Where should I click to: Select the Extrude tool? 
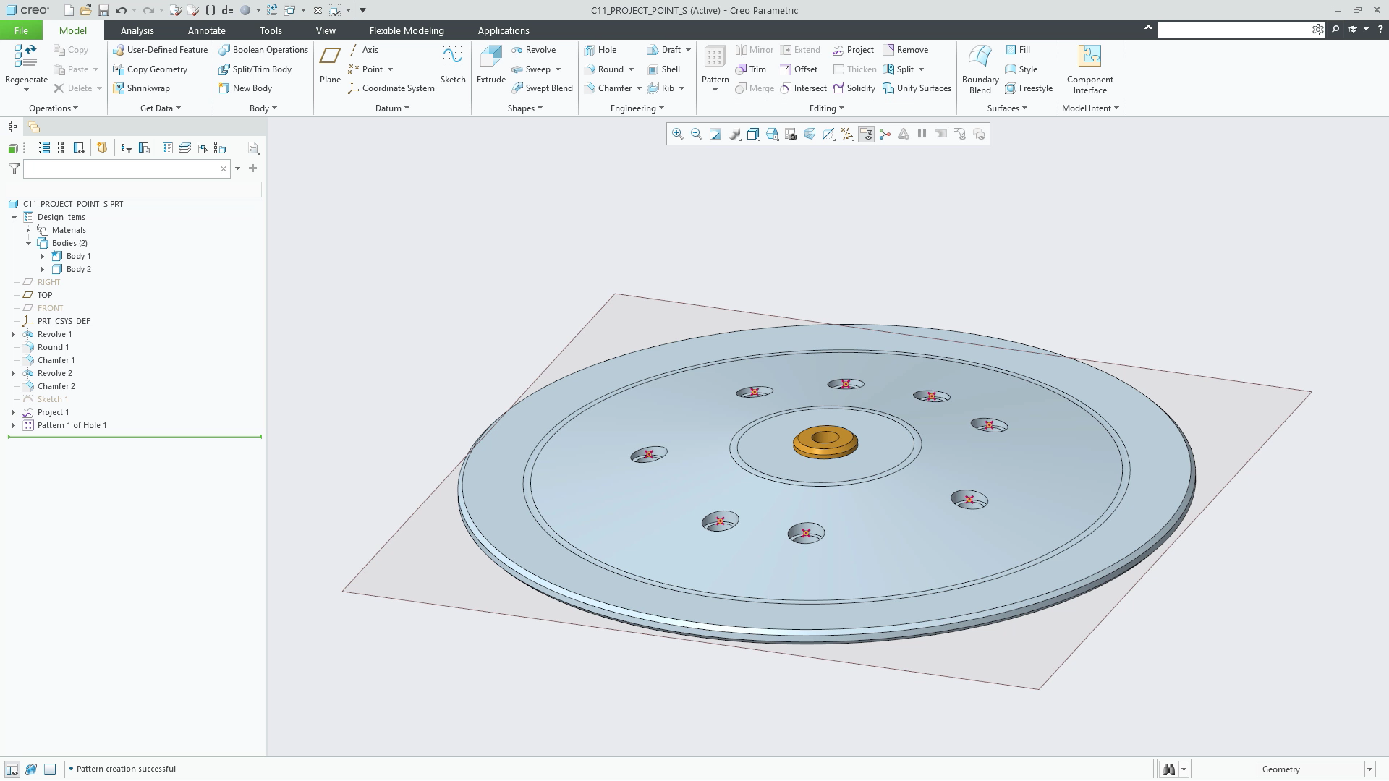pos(490,65)
